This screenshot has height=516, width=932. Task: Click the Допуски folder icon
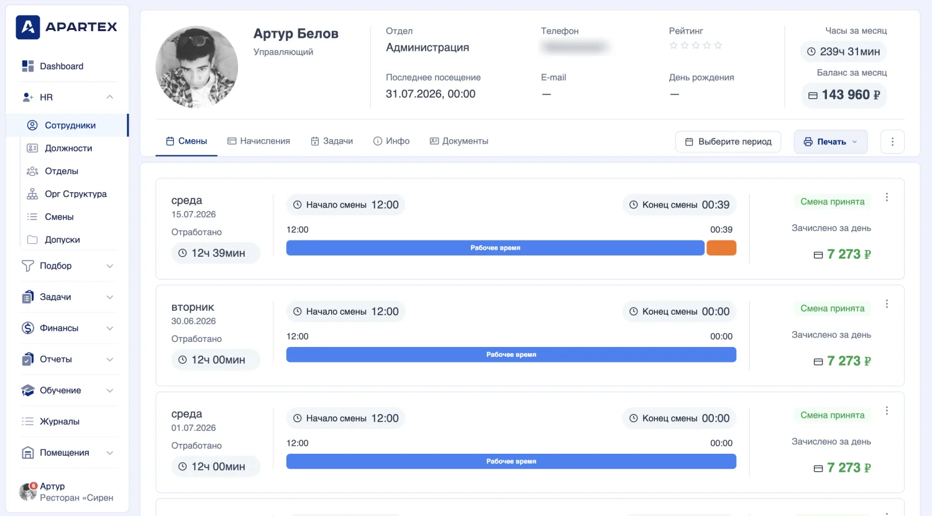(x=32, y=239)
